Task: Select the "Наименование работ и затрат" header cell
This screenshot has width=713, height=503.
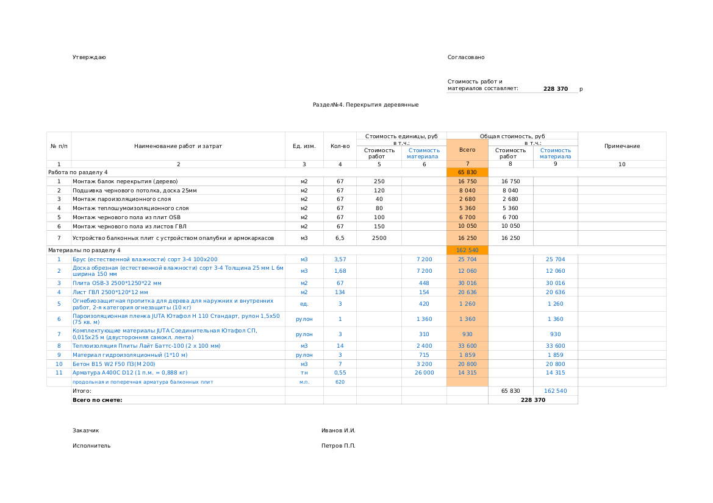Action: pos(178,146)
